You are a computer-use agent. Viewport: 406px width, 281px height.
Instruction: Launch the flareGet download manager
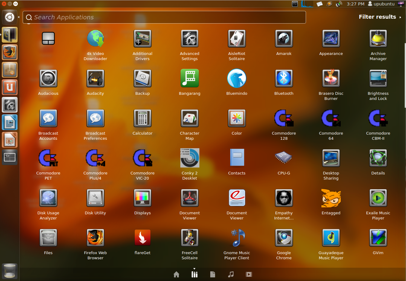[x=142, y=237]
